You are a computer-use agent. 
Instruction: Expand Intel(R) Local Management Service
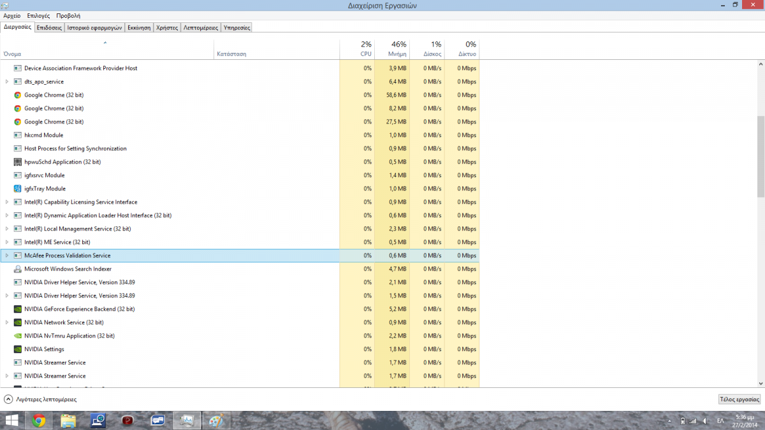[x=6, y=229]
